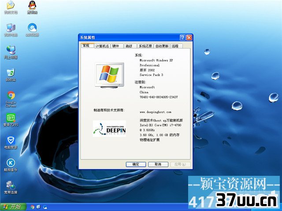Open the My Documents desktop icon
The height and width of the screenshot is (211, 282).
(11, 7)
